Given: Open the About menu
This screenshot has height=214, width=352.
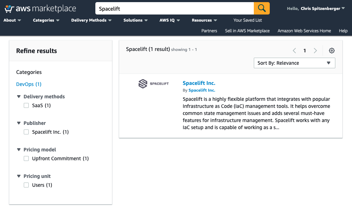Looking at the screenshot, I should click(x=12, y=20).
